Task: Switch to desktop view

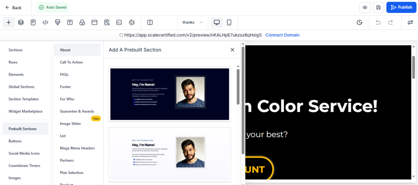Action: 217,22
